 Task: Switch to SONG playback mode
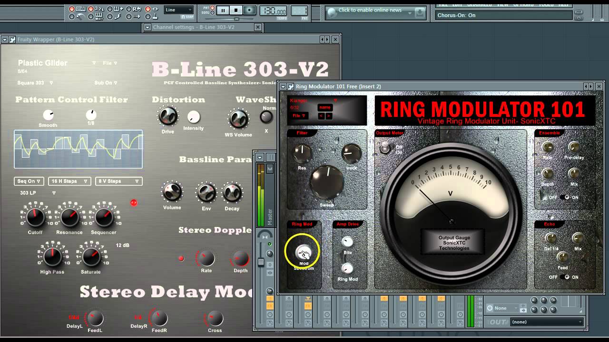[x=212, y=13]
